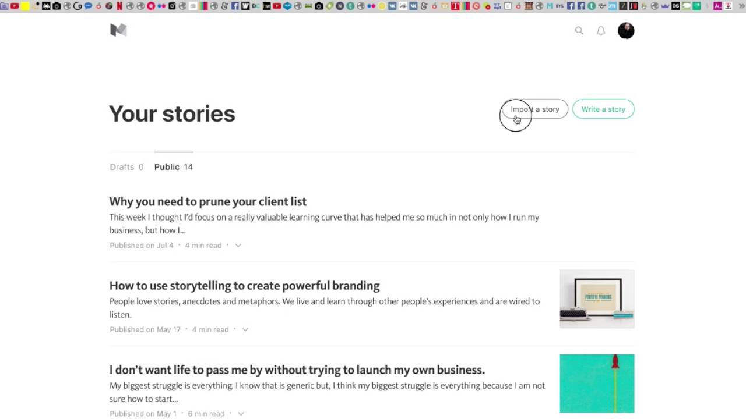746x419 pixels.
Task: Expand options arrow for the storytelling branding story
Action: point(245,330)
